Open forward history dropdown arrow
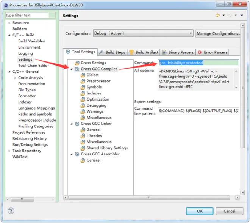Screen dimensions: 250x223 click(x=236, y=15)
